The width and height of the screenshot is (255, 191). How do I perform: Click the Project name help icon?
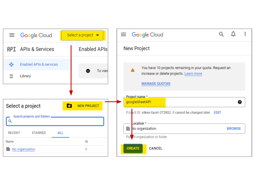(240, 102)
